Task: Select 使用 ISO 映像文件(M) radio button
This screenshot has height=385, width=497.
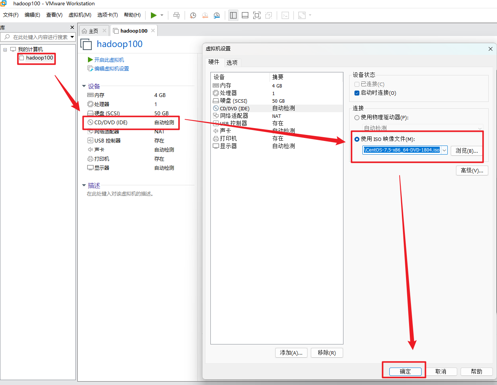Action: (357, 139)
